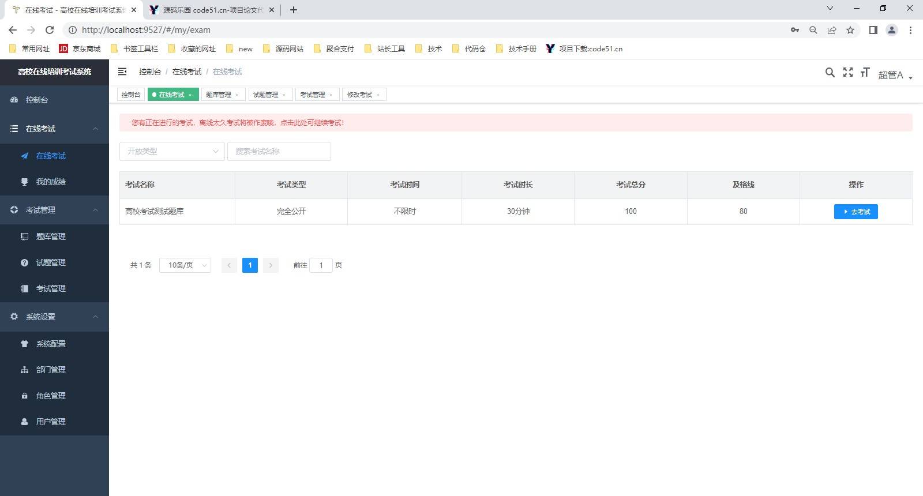Focus the 搜索考试名称 search field

point(279,151)
